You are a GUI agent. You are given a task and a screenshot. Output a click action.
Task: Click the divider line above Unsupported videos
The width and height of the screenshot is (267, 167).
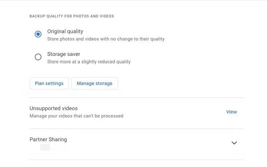(137, 98)
